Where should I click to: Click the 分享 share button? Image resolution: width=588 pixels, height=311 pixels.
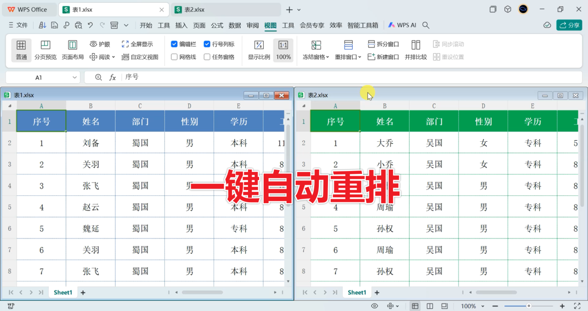tap(569, 25)
